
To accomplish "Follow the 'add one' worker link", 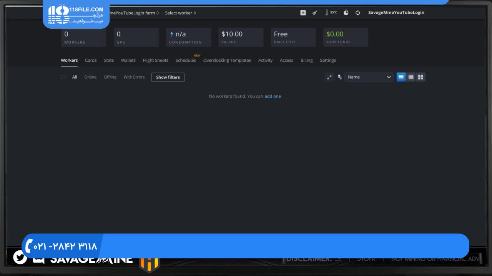I will coord(273,96).
